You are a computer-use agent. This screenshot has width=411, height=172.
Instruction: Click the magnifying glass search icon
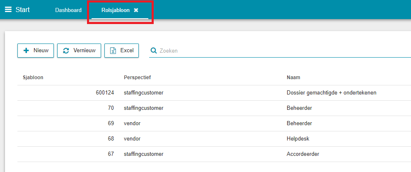point(154,51)
